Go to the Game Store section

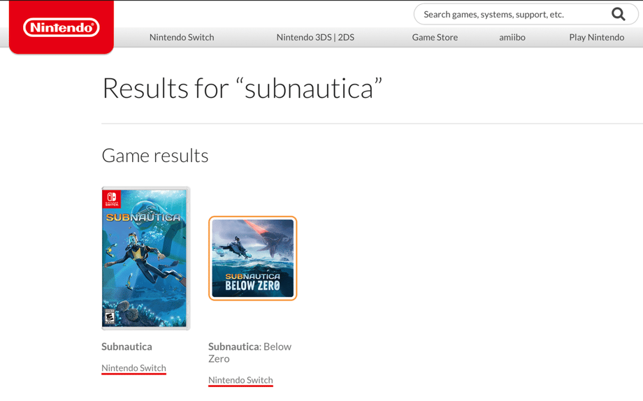pyautogui.click(x=435, y=37)
